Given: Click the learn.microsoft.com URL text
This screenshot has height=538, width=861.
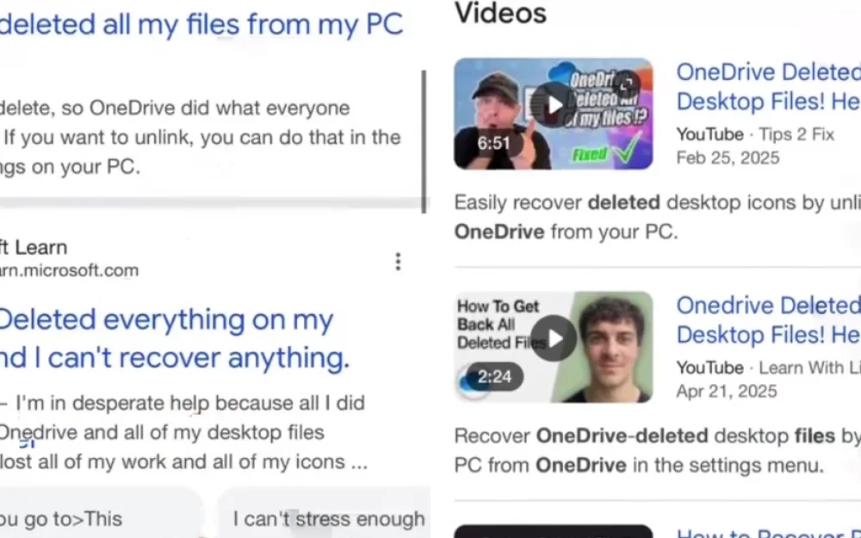Looking at the screenshot, I should (69, 270).
